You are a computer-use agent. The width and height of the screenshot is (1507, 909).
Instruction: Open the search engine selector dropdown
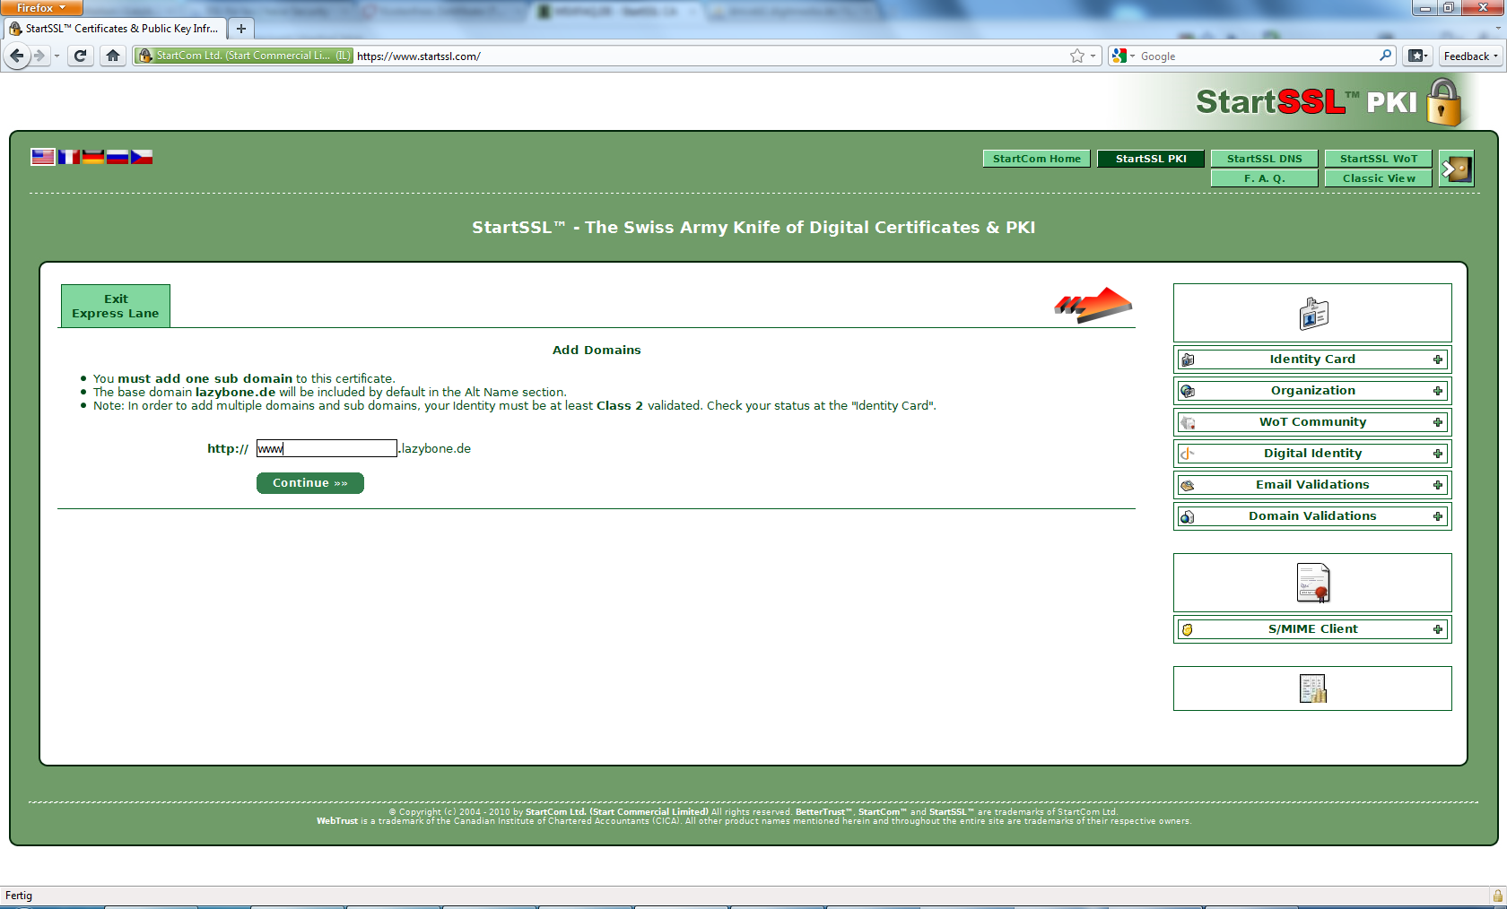tap(1123, 56)
